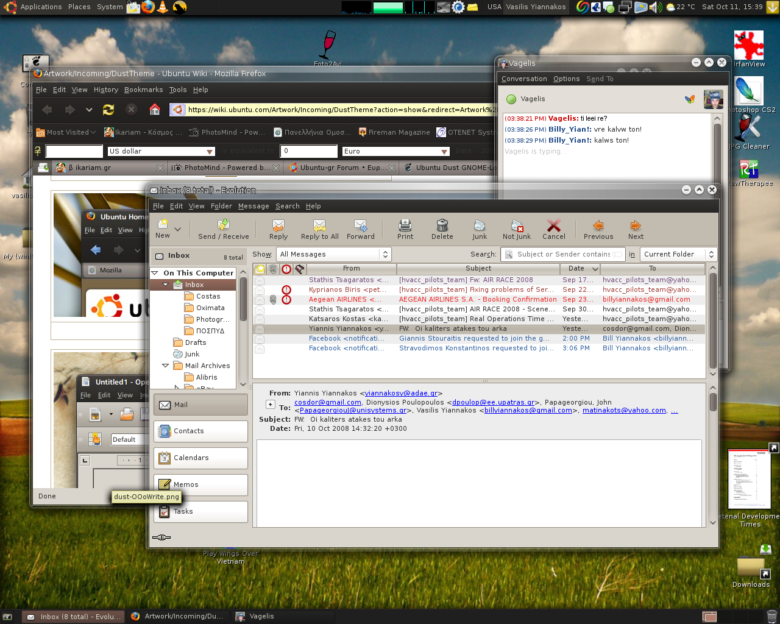Open the Show All Messages dropdown
The width and height of the screenshot is (780, 624).
tap(334, 254)
